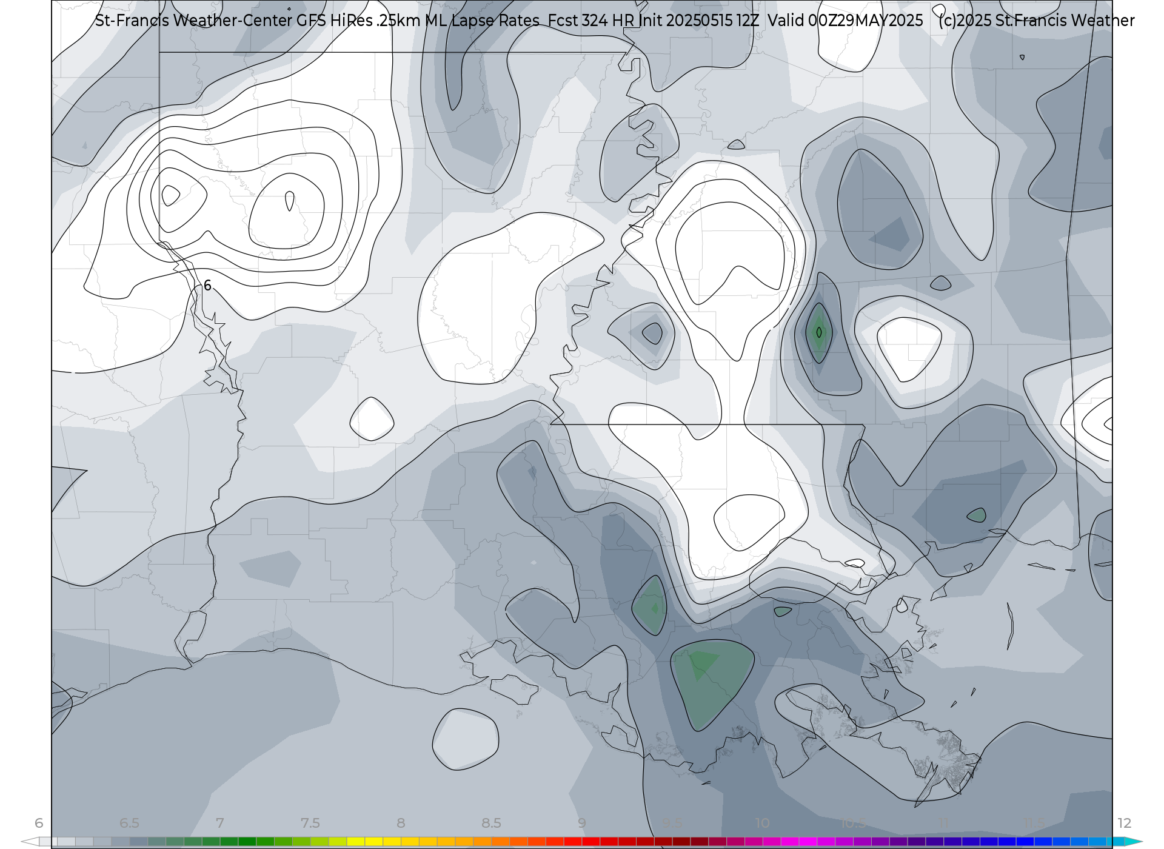1164x849 pixels.
Task: Click the colorbar tick label "9.5"
Action: 672,823
